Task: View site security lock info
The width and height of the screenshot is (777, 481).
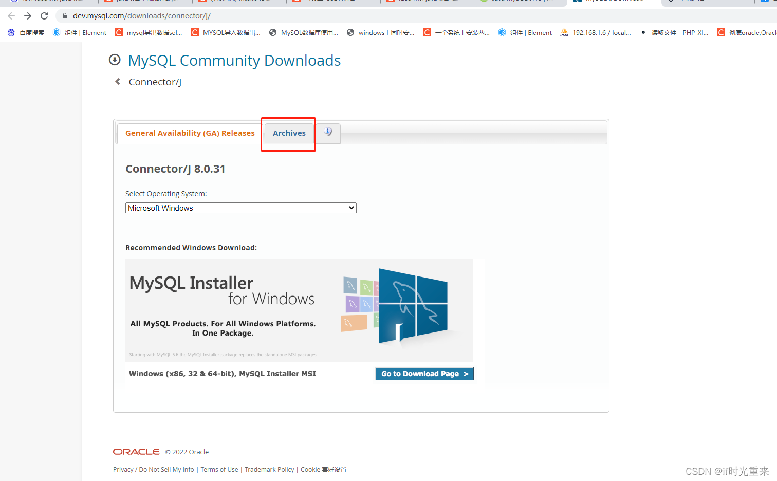Action: click(x=65, y=16)
